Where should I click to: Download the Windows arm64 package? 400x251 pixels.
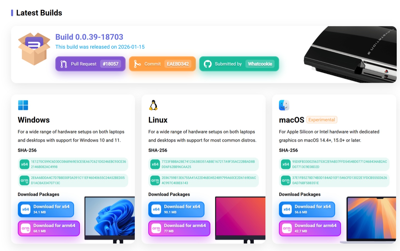[x=49, y=228]
